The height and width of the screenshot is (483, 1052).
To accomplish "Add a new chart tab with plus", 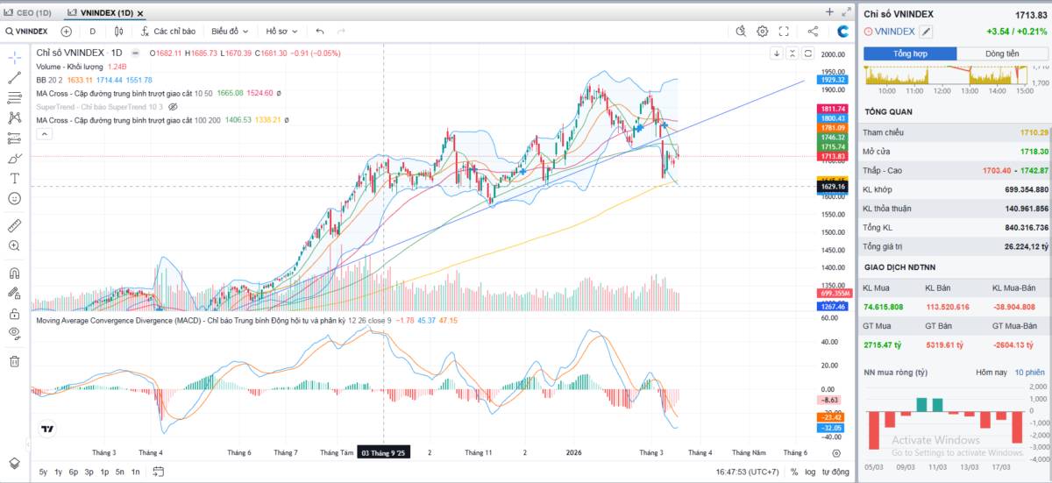I will point(829,12).
